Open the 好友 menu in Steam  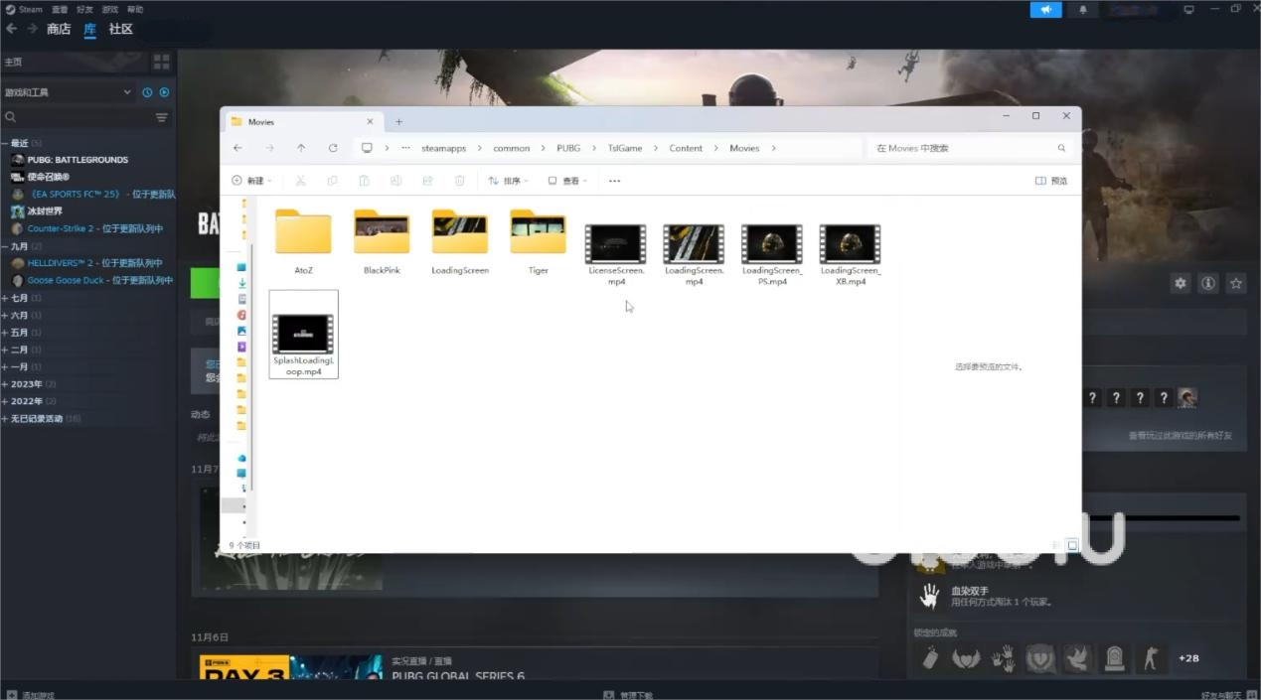[x=84, y=9]
